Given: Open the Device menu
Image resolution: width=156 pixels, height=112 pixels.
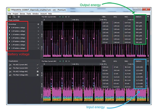Looking at the screenshot, I should tap(22, 14).
